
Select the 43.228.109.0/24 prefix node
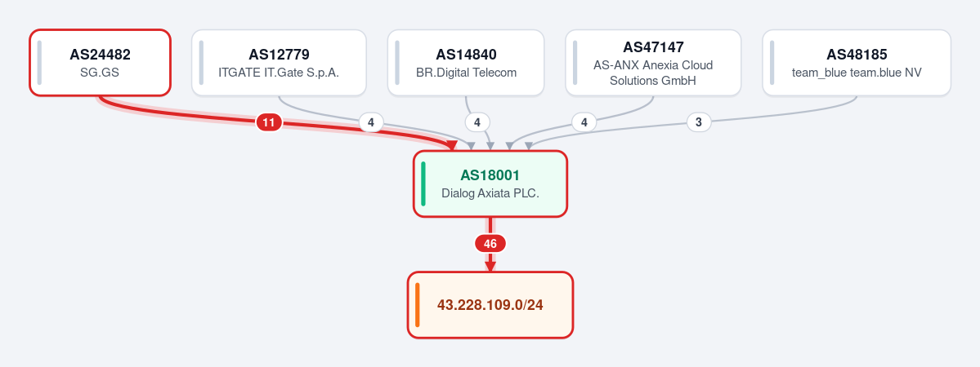tap(490, 305)
